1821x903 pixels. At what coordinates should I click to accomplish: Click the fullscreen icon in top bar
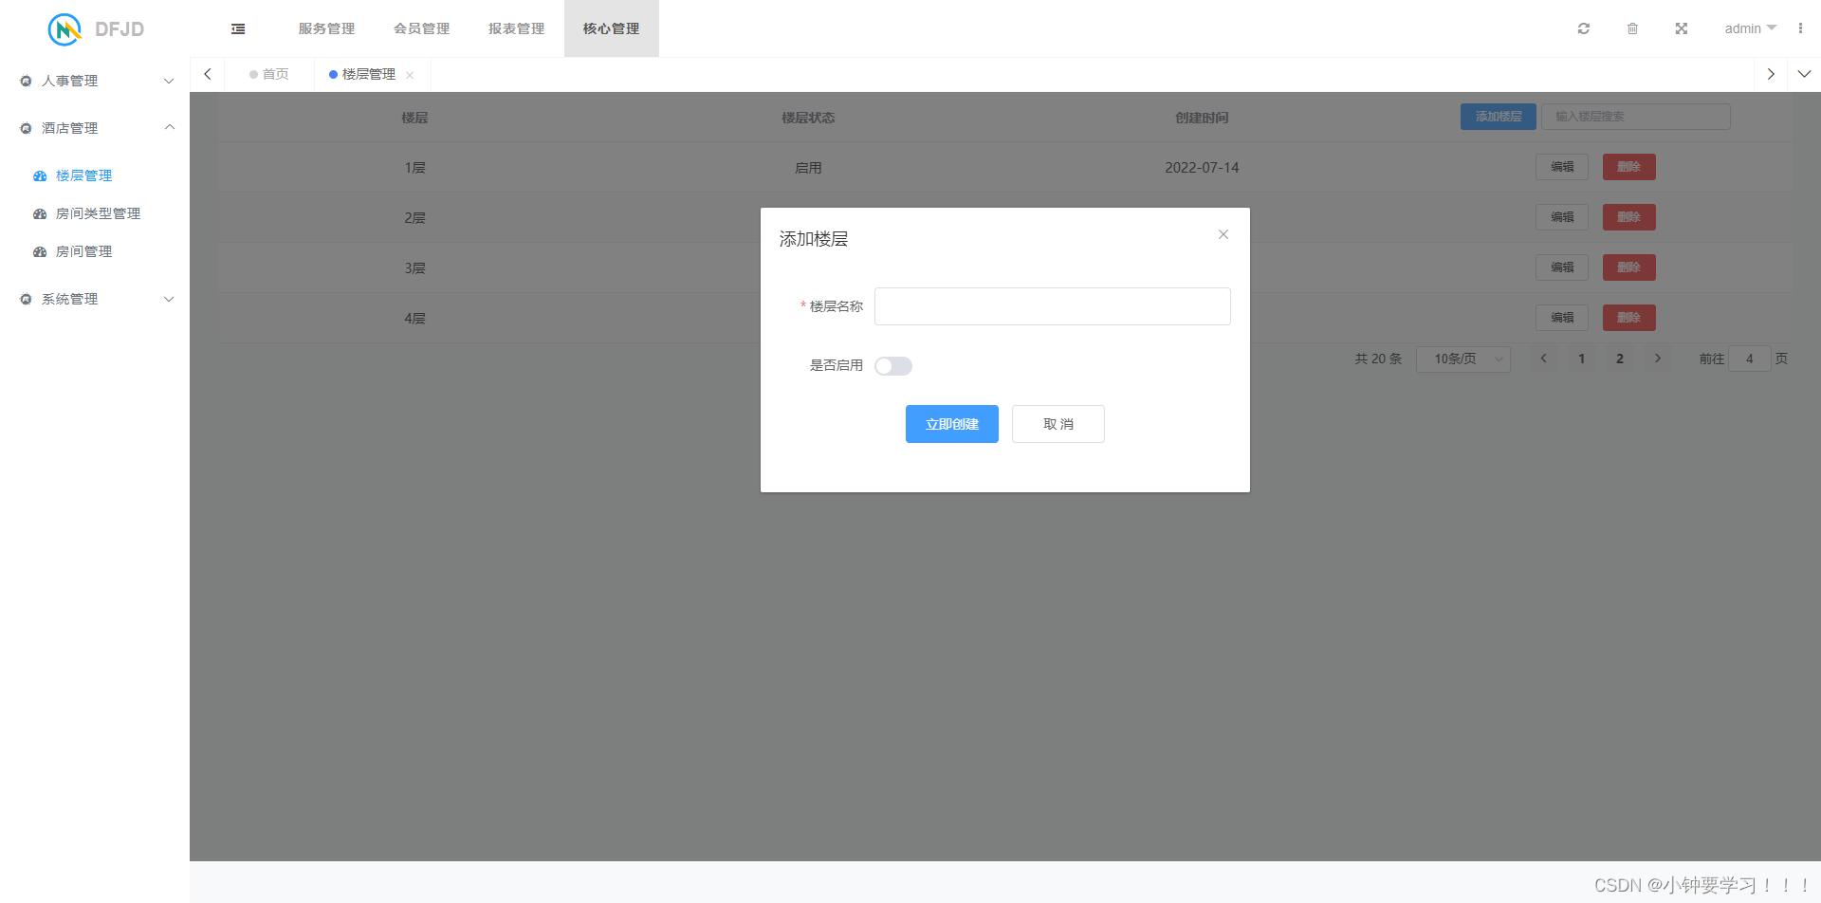(1682, 28)
